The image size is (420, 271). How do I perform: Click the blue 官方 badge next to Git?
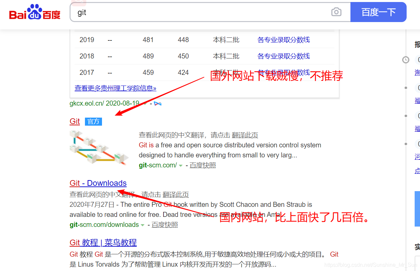[x=93, y=122]
